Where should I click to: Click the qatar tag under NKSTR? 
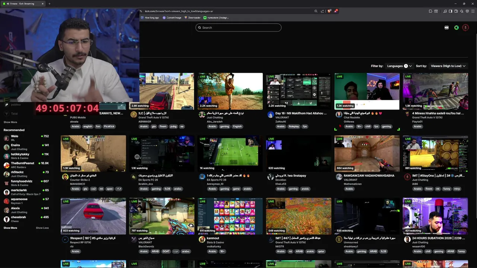pyautogui.click(x=321, y=252)
